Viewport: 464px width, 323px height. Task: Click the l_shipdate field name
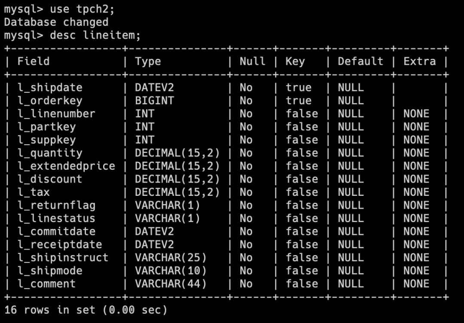click(50, 88)
